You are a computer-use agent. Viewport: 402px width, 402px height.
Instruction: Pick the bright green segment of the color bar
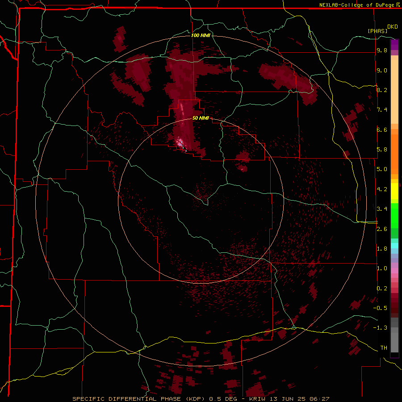coord(394,215)
